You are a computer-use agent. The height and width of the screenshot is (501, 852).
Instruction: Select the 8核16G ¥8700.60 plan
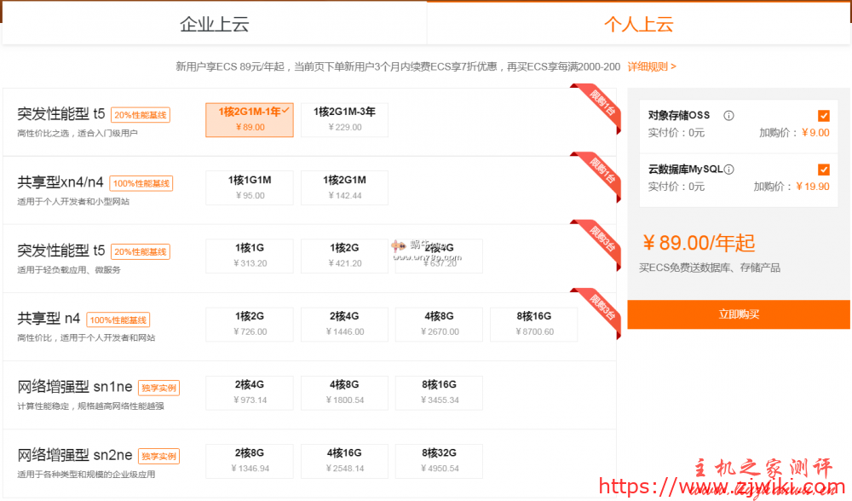point(533,324)
